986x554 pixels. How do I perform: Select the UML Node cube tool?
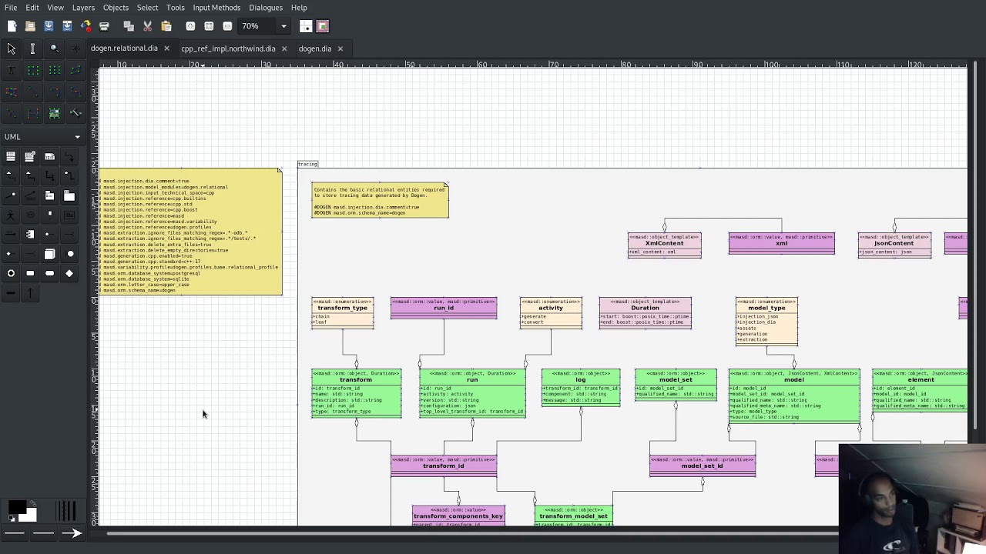49,254
